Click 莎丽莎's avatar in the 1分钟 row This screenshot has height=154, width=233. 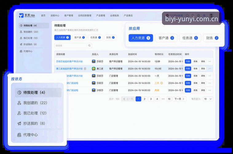94,61
